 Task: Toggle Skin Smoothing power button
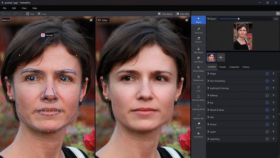coord(267,81)
